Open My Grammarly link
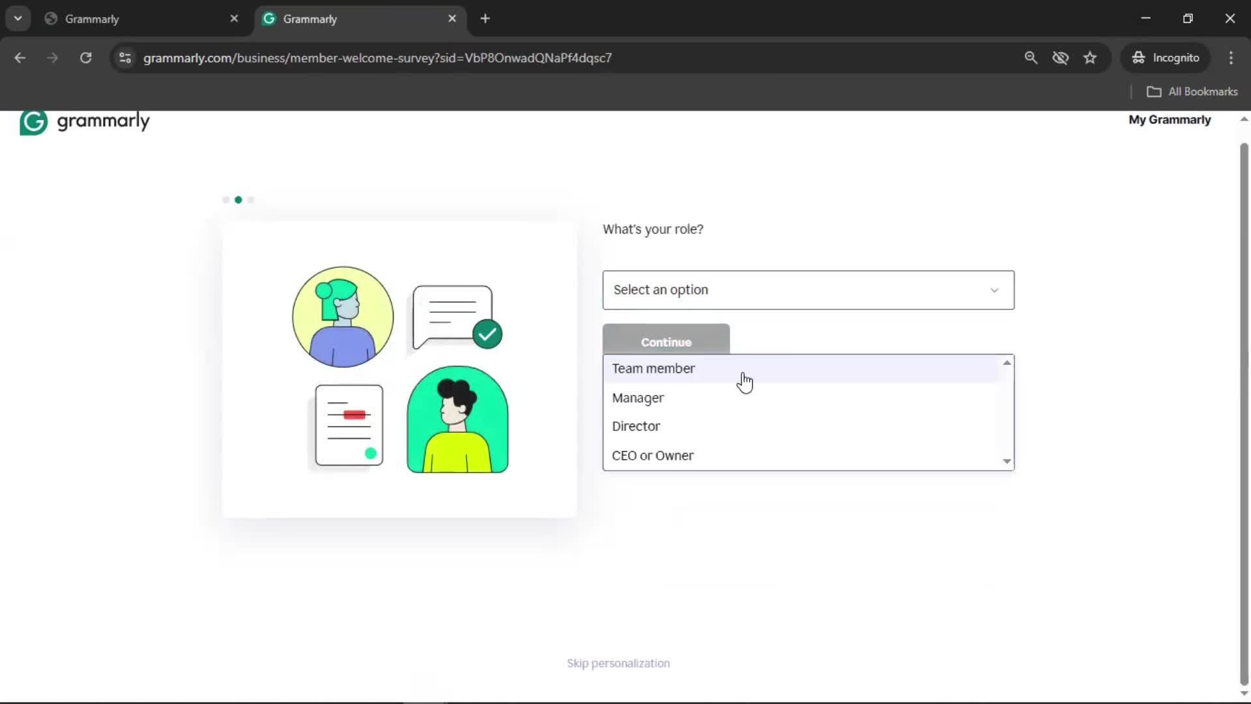This screenshot has height=704, width=1251. coord(1170,120)
